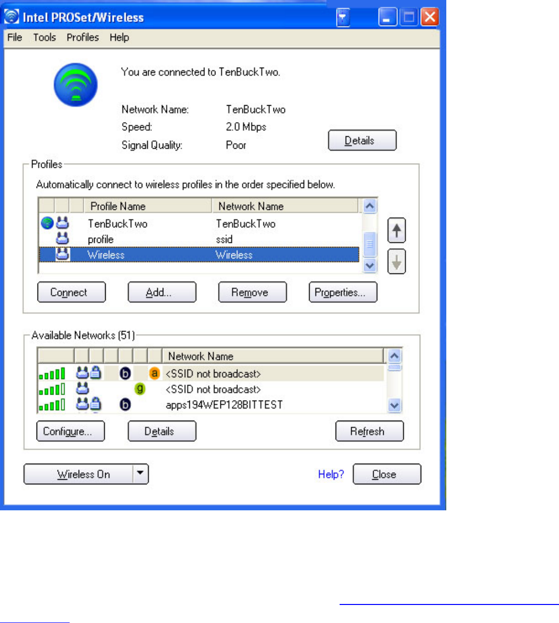Click Details button under Available Networks
The height and width of the screenshot is (623, 559).
click(162, 431)
